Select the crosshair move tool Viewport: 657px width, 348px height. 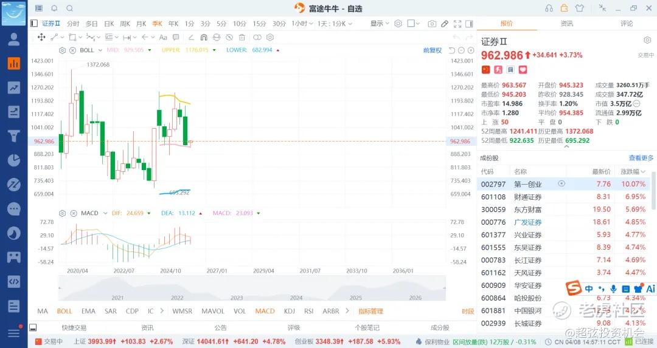coord(41,37)
